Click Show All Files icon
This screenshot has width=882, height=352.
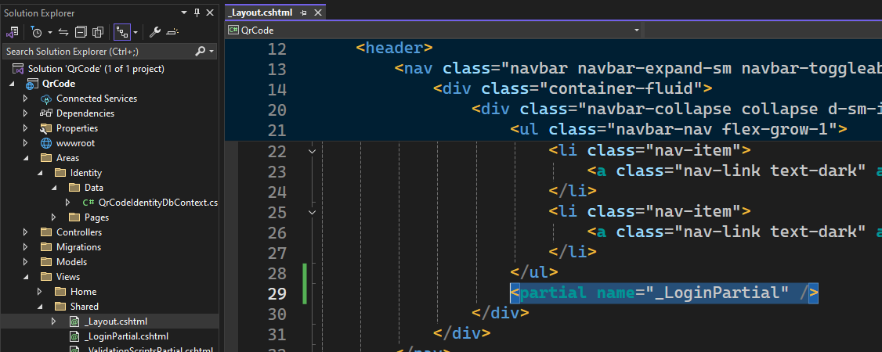click(x=98, y=32)
